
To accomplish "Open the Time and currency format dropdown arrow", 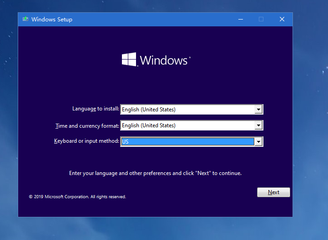I will (258, 125).
